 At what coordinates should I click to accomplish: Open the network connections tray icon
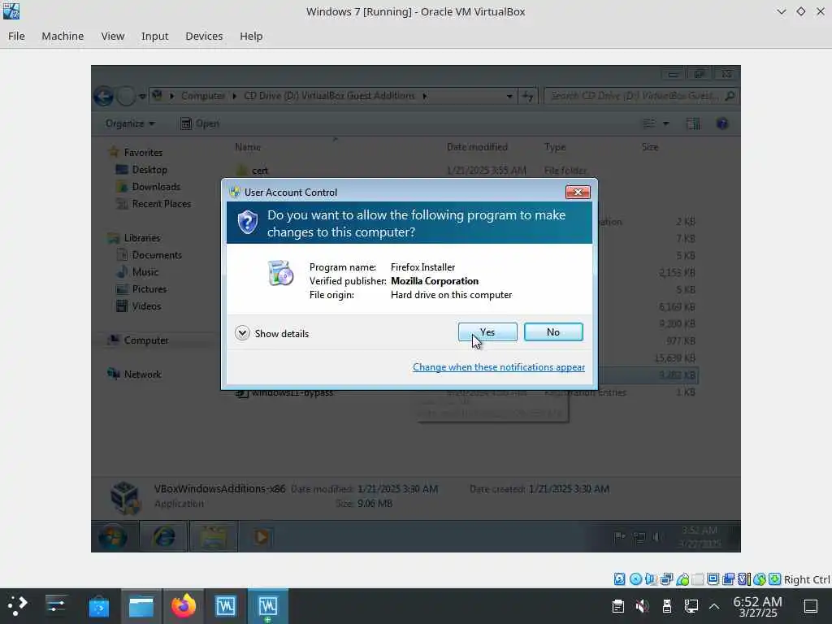(x=691, y=606)
